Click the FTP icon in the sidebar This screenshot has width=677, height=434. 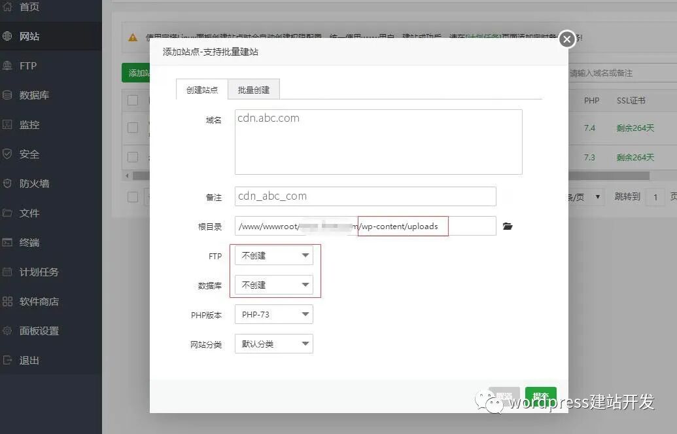point(7,65)
